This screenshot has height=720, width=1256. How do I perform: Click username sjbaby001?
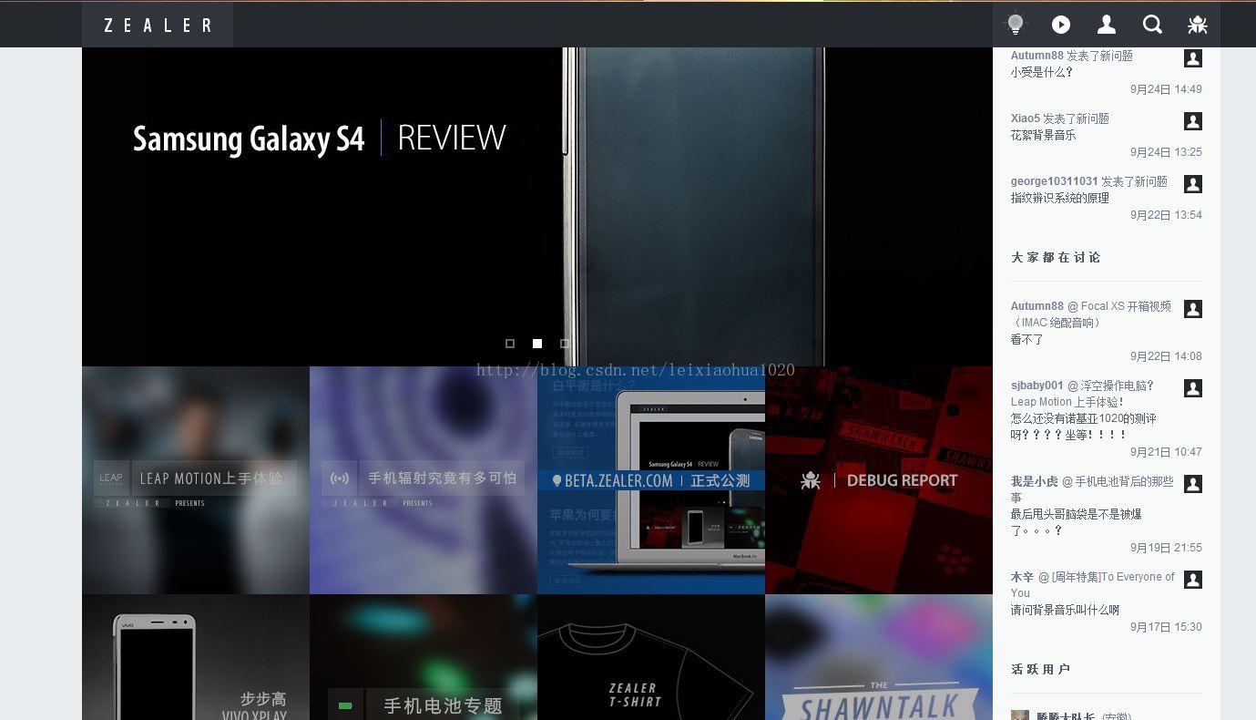point(1036,386)
